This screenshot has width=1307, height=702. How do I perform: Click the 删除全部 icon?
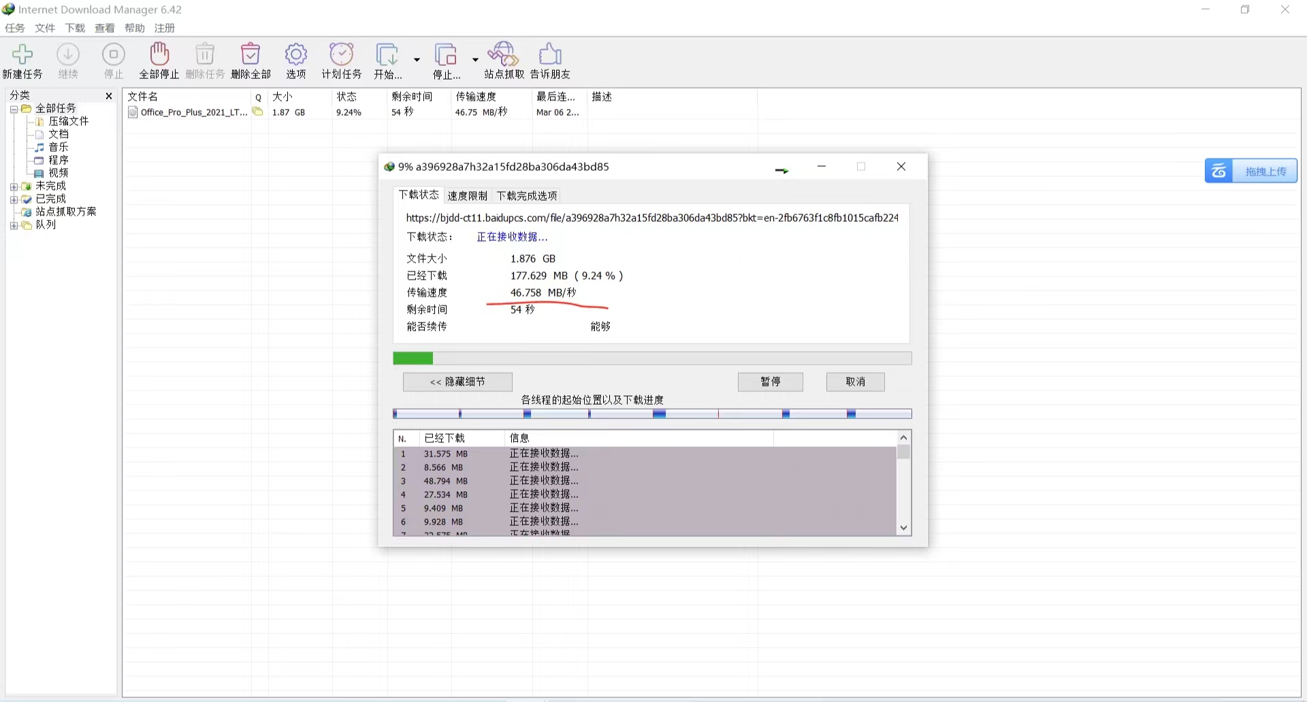(x=251, y=54)
